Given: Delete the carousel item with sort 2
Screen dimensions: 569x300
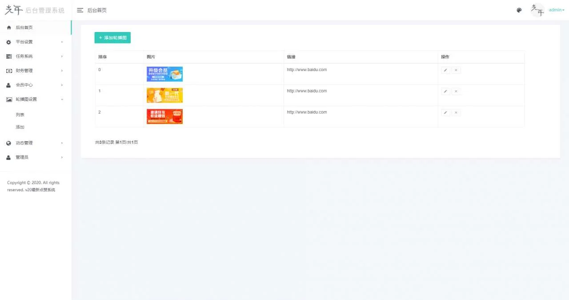Looking at the screenshot, I should 456,113.
